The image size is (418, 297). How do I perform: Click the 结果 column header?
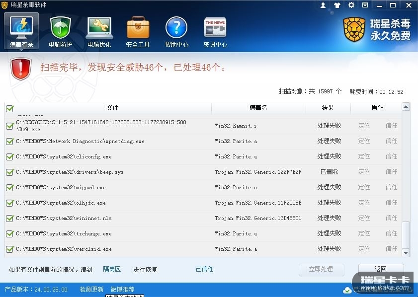point(328,108)
